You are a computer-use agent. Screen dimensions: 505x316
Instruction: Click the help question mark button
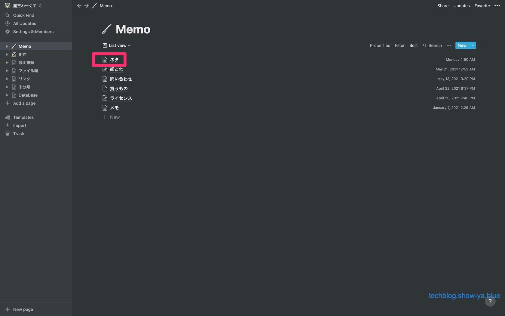click(x=490, y=301)
